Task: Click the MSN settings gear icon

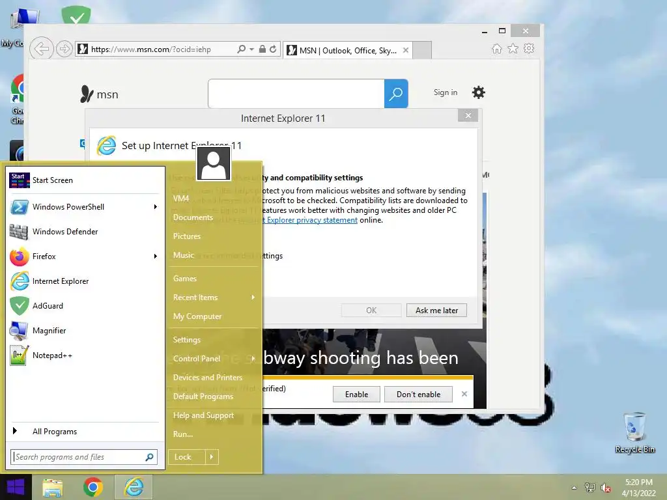Action: point(479,92)
